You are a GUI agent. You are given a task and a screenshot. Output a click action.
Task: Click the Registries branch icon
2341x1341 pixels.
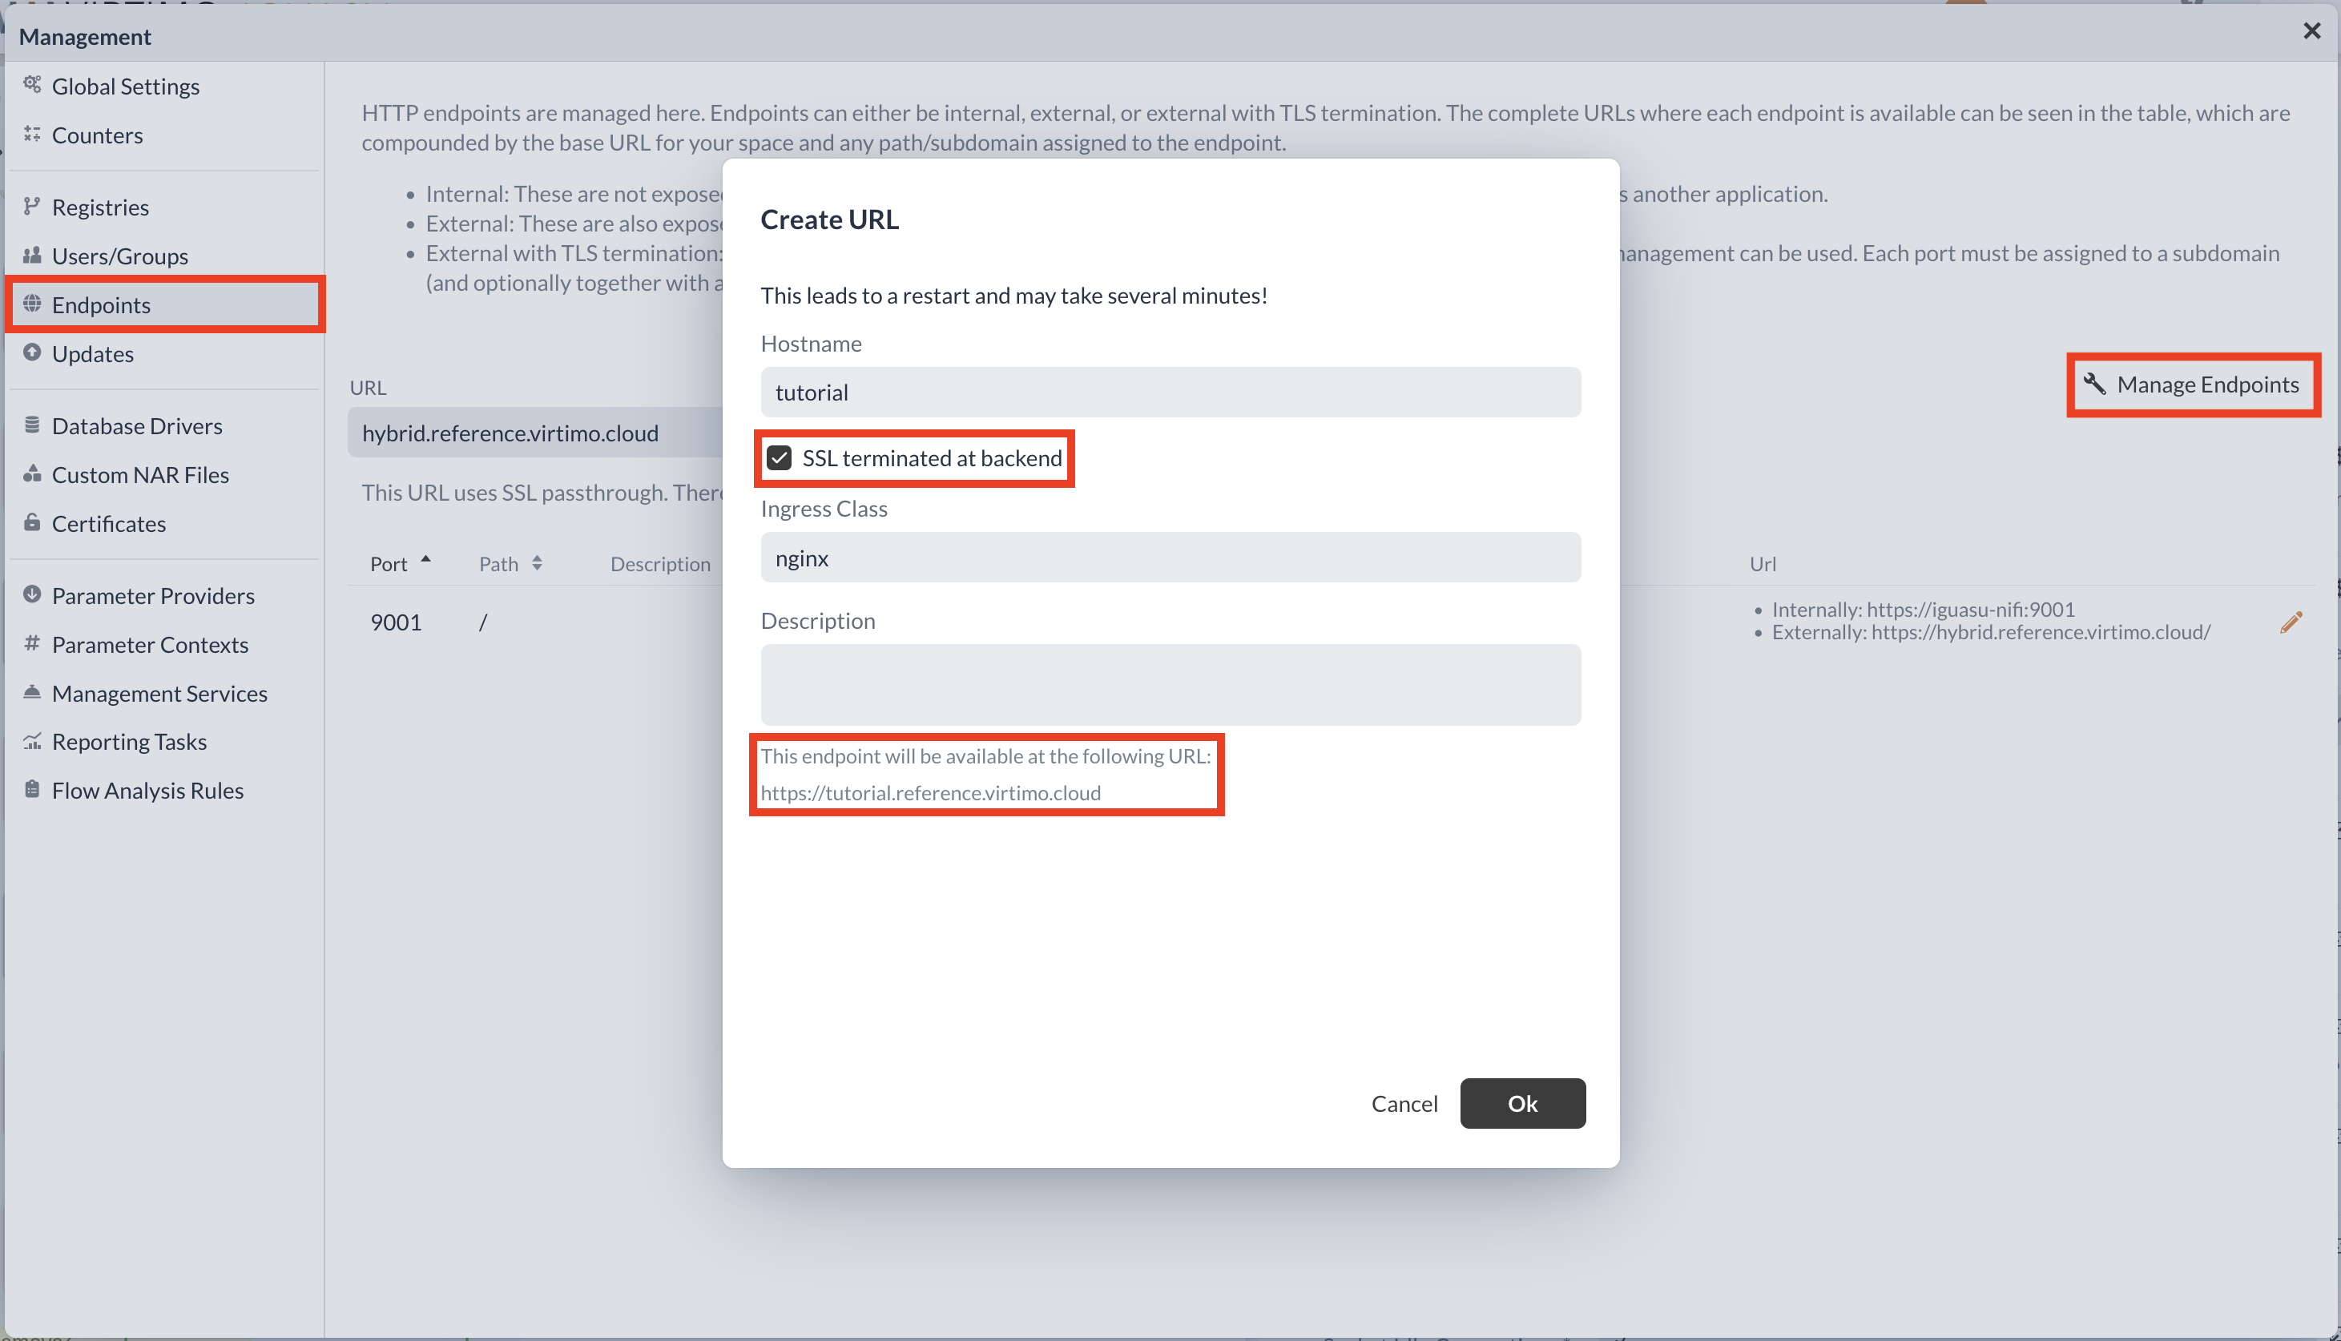point(32,207)
